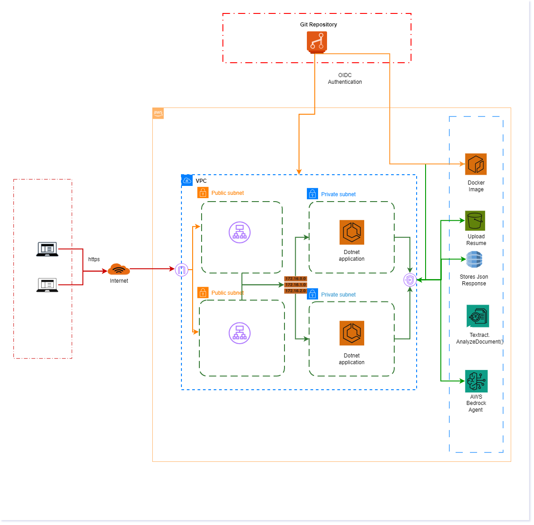Select the Docker Image container icon

(x=476, y=164)
